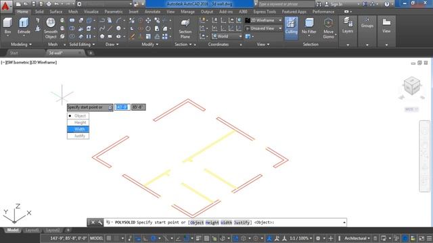
Task: Click the MODEL space status bar button
Action: point(96,238)
